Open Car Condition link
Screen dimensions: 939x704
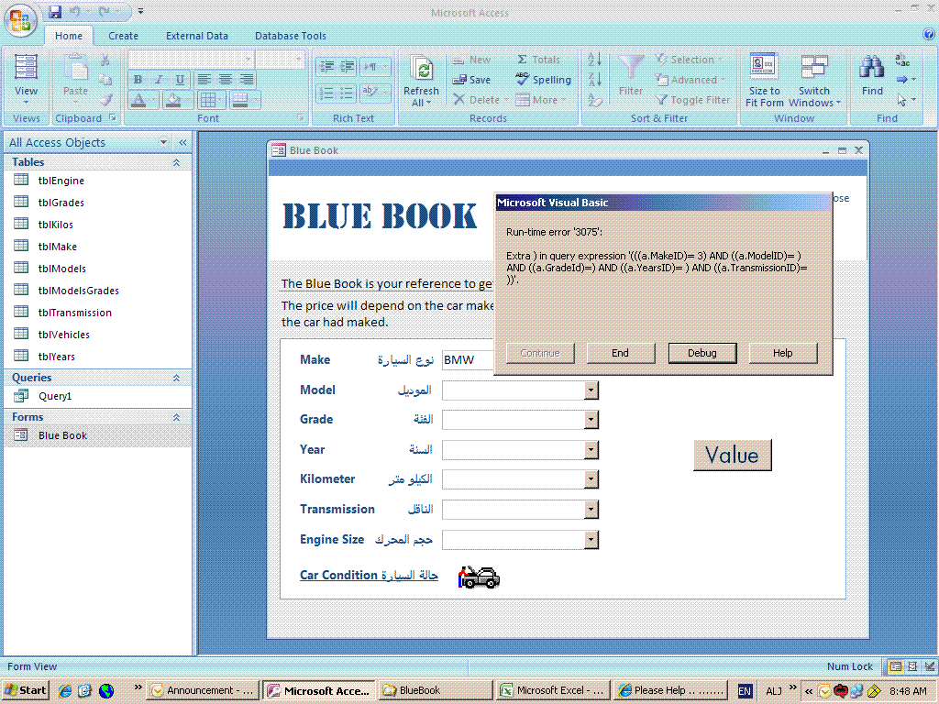369,576
